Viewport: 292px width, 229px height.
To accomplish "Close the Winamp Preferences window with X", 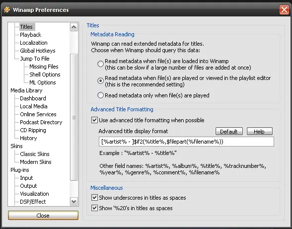I will 284,9.
